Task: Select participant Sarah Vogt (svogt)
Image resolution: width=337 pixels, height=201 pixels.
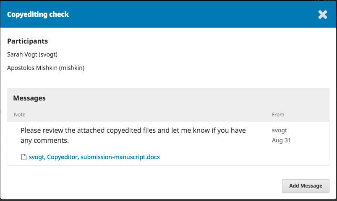Action: click(32, 54)
